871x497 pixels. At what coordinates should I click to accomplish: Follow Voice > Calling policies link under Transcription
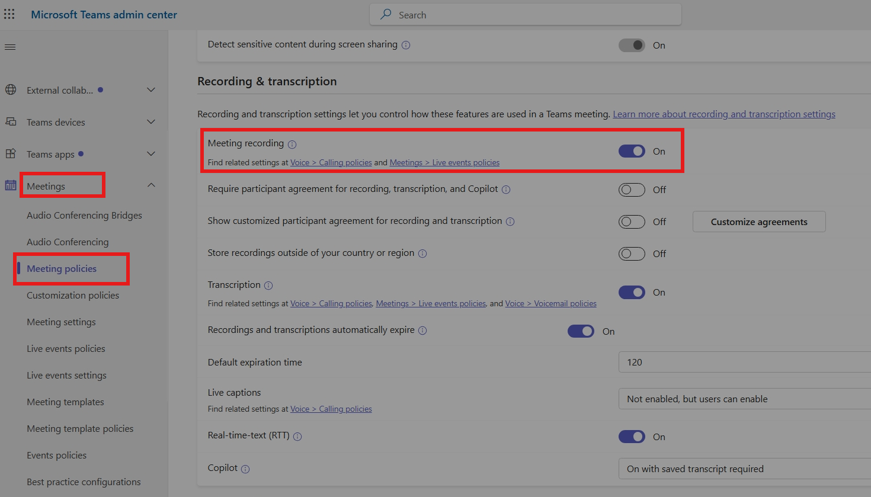(331, 303)
